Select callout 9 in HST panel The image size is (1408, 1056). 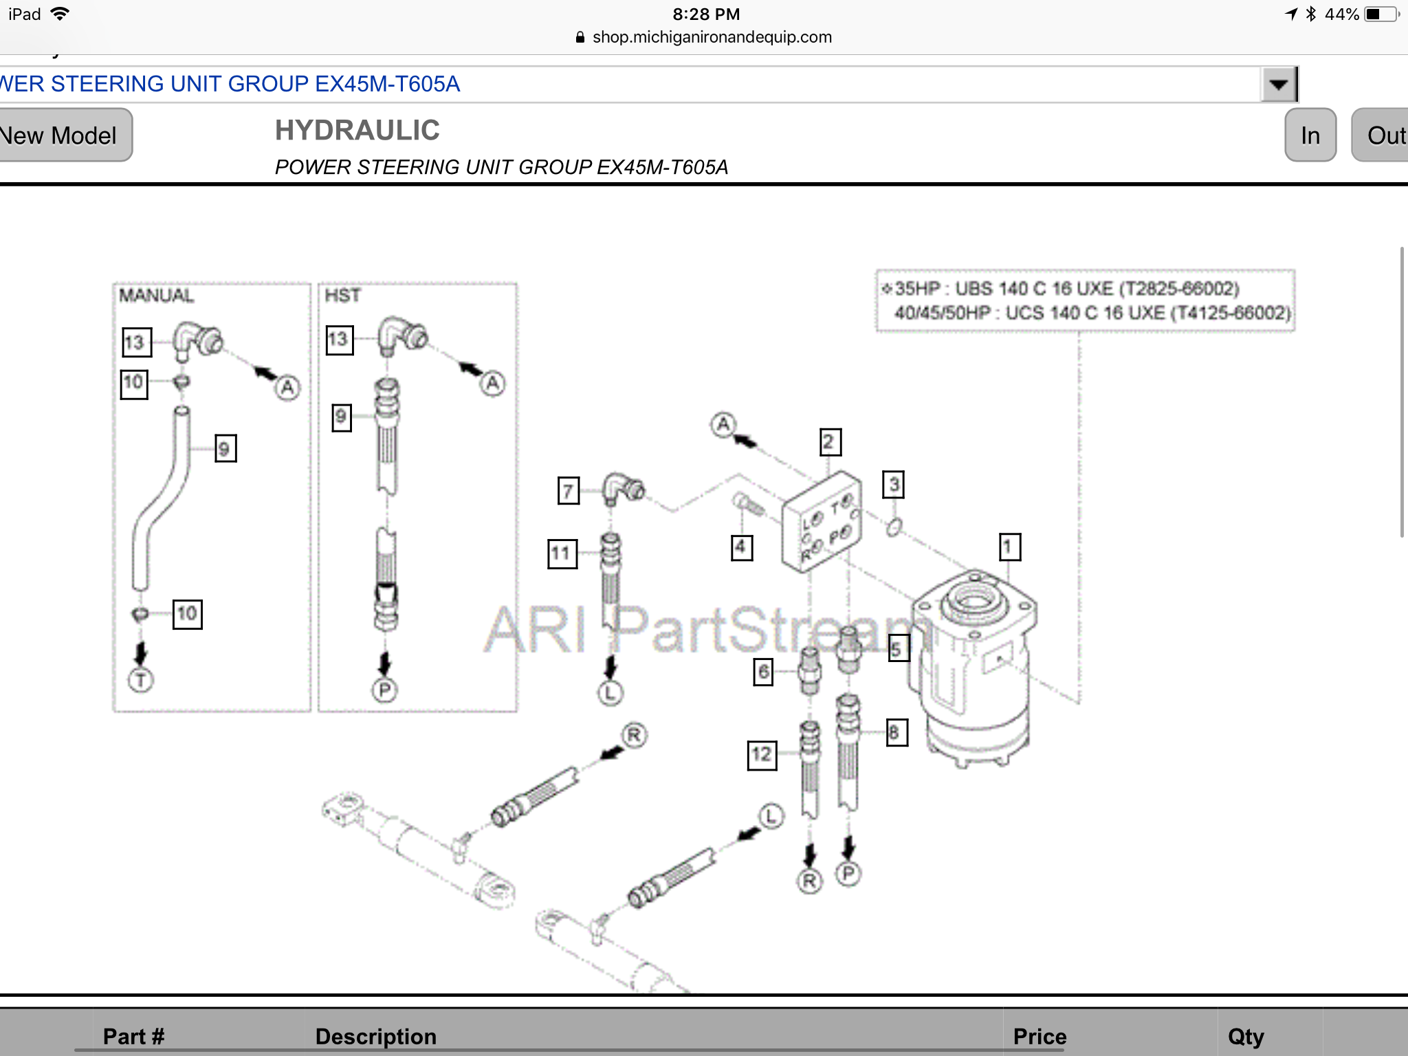click(342, 417)
